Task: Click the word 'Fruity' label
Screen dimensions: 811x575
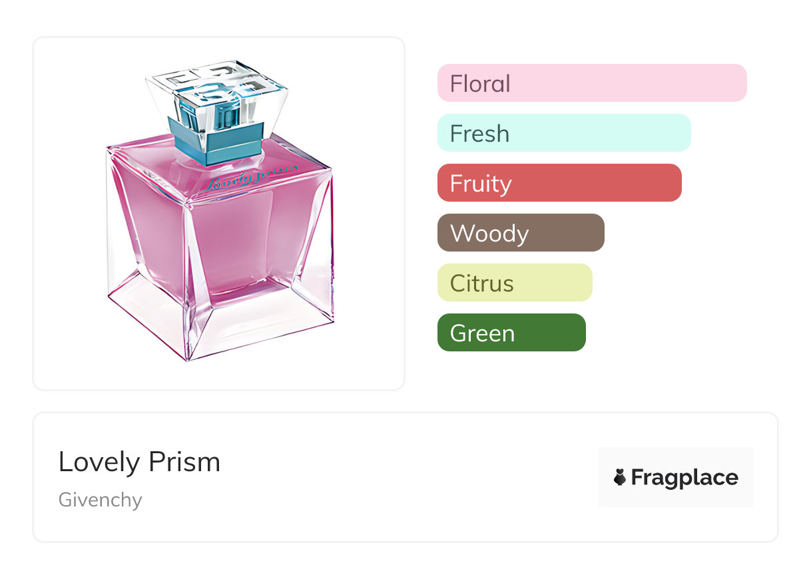Action: click(481, 184)
